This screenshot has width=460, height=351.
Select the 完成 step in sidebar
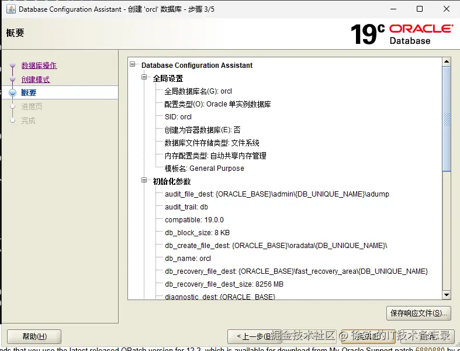click(x=28, y=121)
